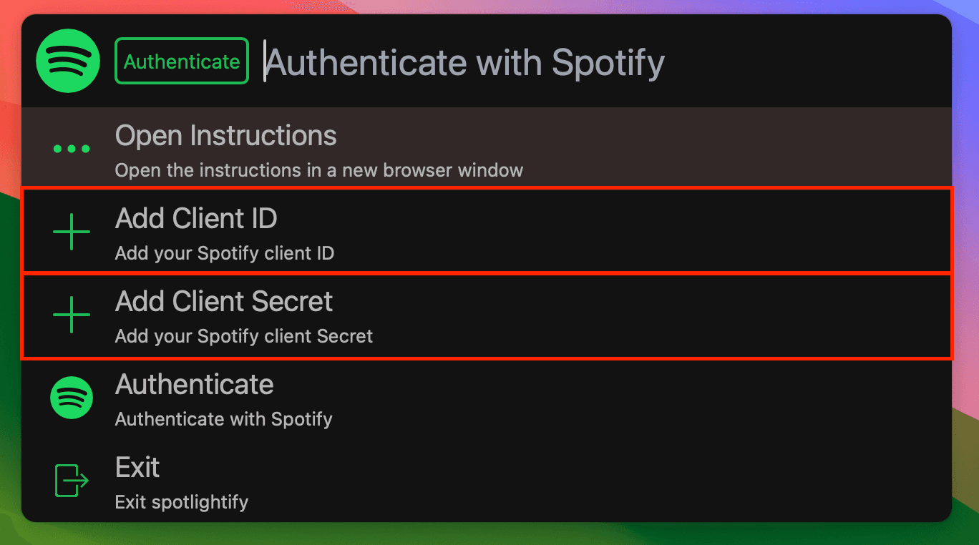This screenshot has width=979, height=545.
Task: Choose the Add Client ID option
Action: (x=487, y=230)
